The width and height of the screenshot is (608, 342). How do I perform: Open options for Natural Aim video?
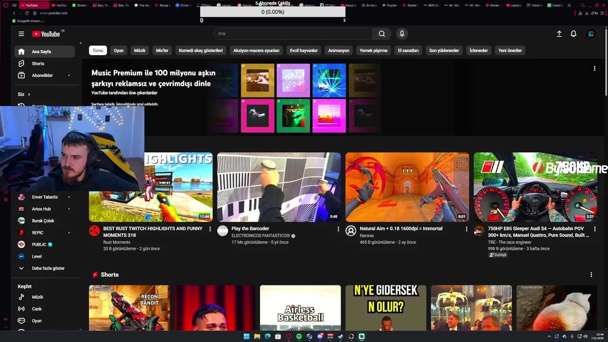[466, 229]
